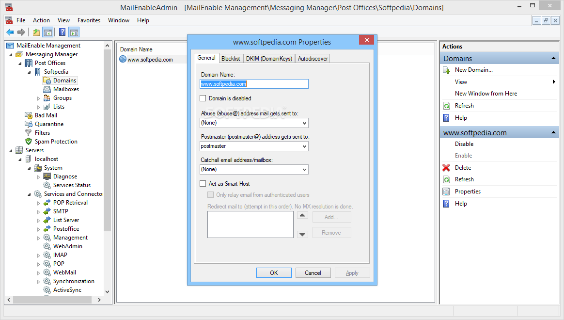Open the Abuse address mail dropdown
This screenshot has height=320, width=564.
coord(304,123)
